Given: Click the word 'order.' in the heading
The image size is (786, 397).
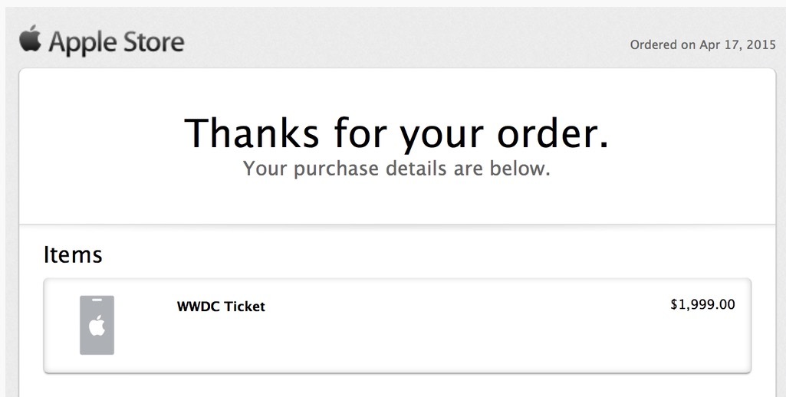Looking at the screenshot, I should 553,133.
